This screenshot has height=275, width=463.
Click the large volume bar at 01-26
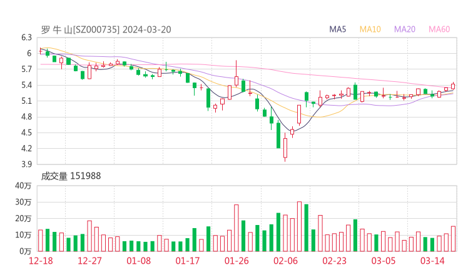pyautogui.click(x=237, y=227)
